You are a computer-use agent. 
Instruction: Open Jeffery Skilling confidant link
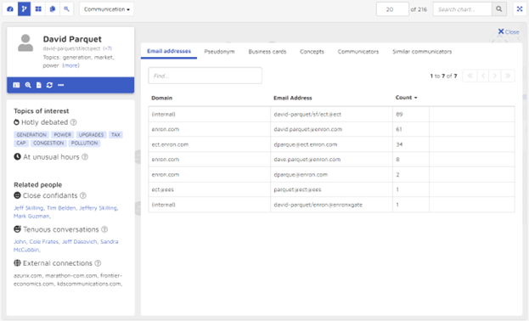[x=98, y=208]
